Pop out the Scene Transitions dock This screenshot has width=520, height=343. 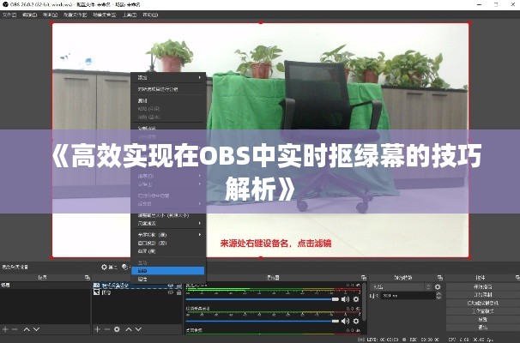click(x=440, y=277)
